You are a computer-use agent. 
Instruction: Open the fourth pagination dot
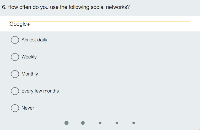[117, 123]
